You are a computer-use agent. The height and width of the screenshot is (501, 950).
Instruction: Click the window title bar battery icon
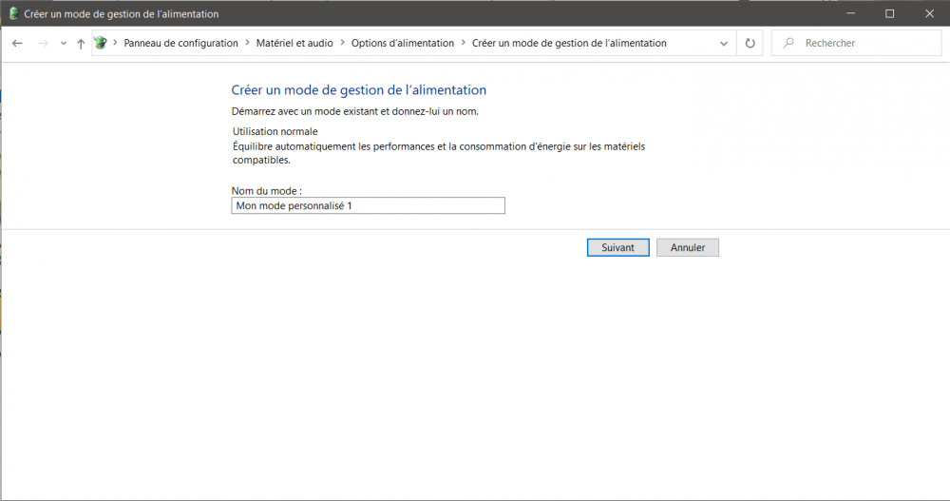[13, 13]
